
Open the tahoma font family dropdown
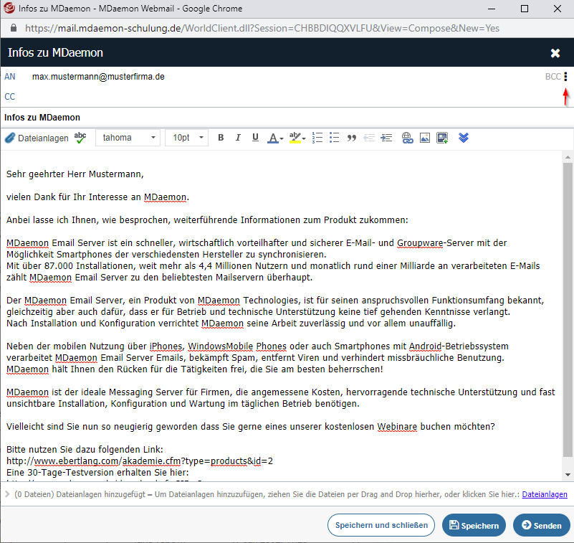pos(128,138)
